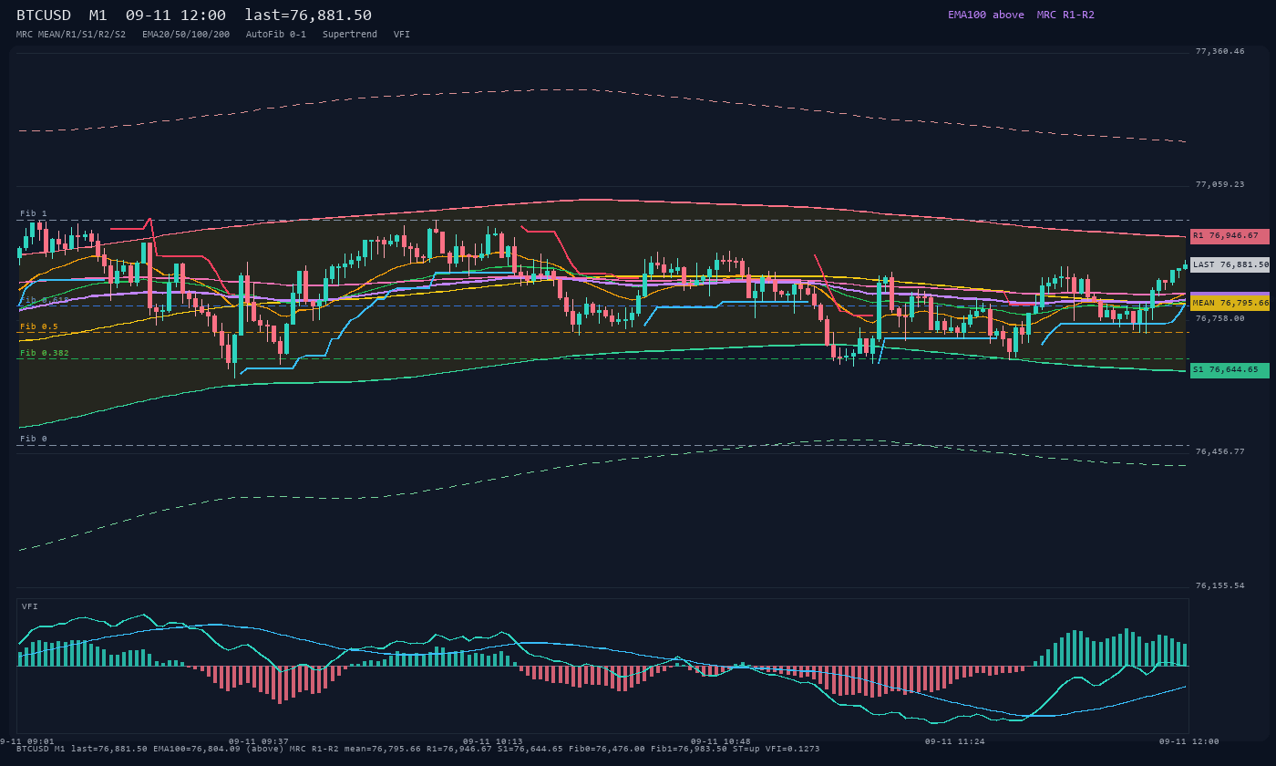Select the last=76,881.50 price in the title
1276x766 pixels.
[308, 16]
